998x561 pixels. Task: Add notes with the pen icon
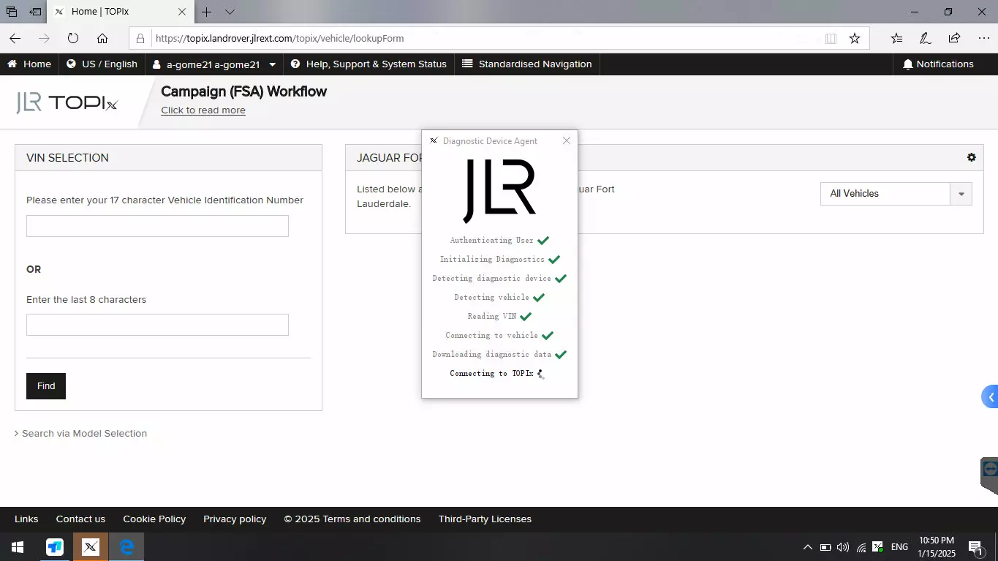tap(926, 39)
